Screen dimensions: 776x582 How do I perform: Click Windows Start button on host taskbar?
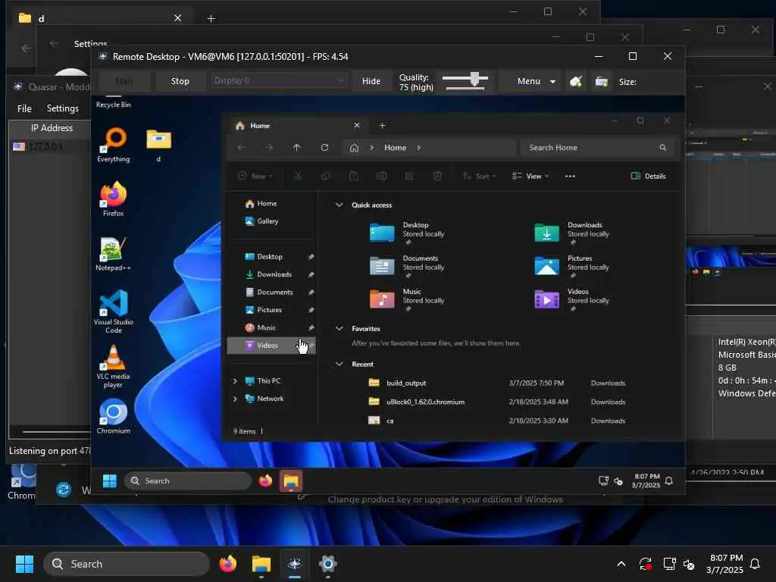[x=24, y=564]
